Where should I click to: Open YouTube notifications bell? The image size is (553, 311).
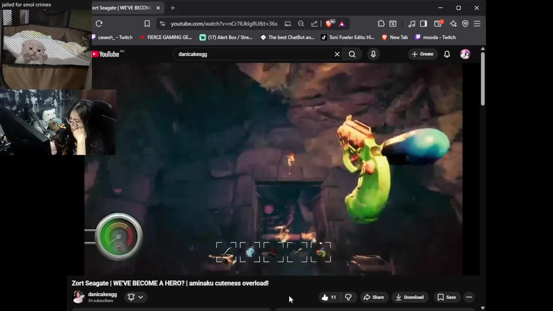point(447,54)
